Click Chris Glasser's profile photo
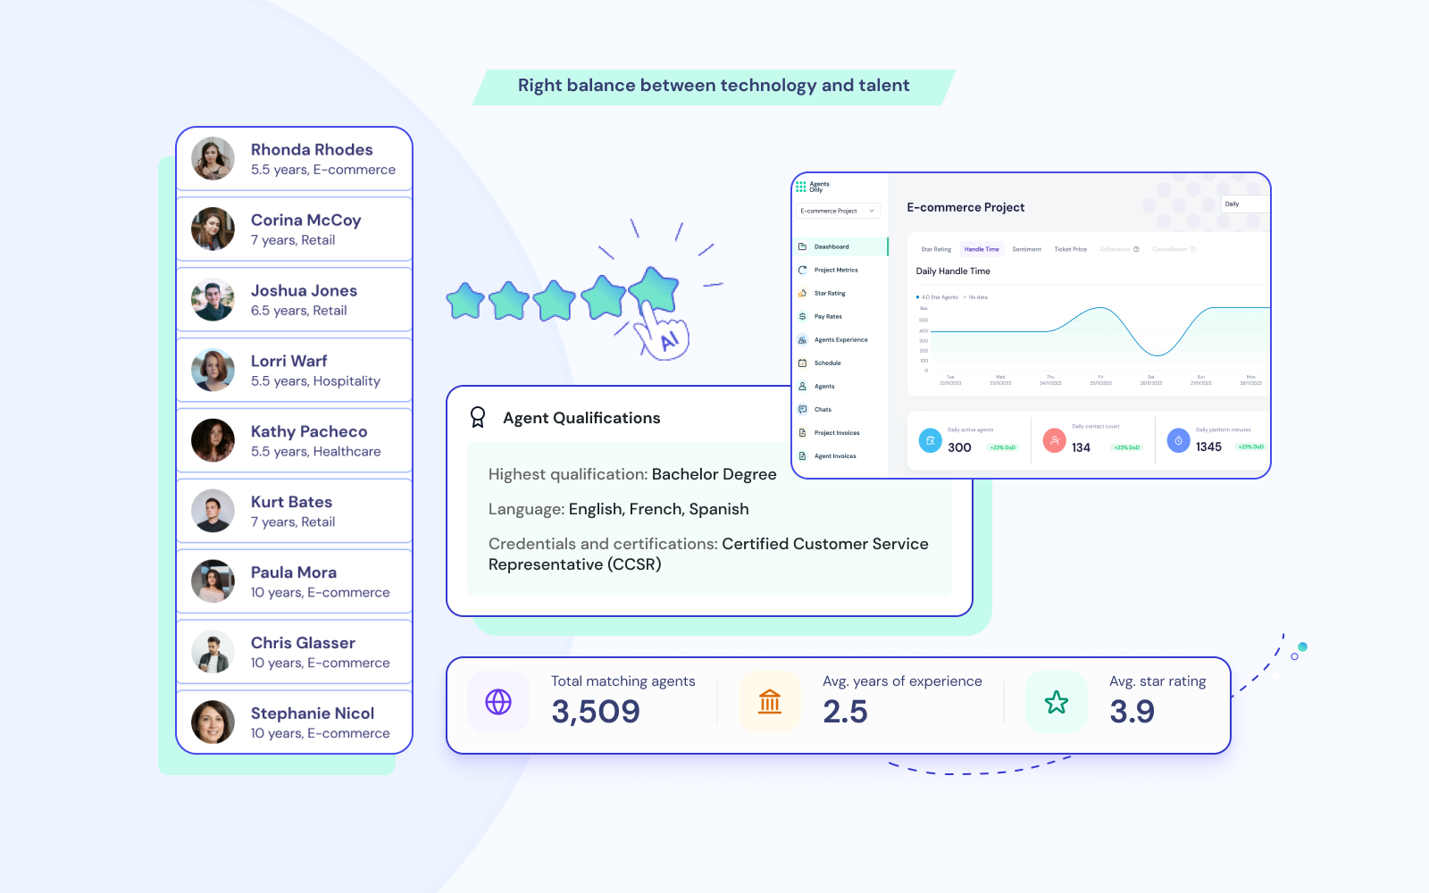This screenshot has height=893, width=1429. point(213,652)
